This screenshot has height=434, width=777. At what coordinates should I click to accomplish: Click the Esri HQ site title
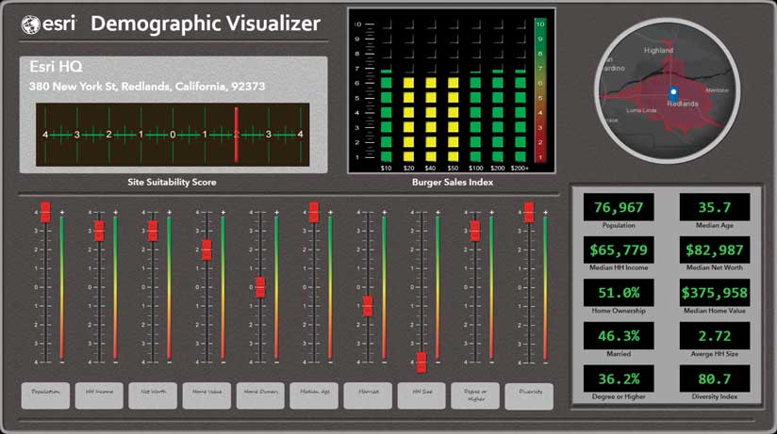click(56, 67)
